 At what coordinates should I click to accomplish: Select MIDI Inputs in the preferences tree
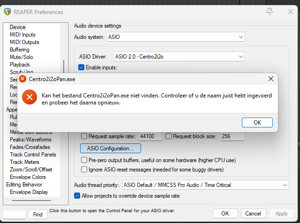(22, 35)
